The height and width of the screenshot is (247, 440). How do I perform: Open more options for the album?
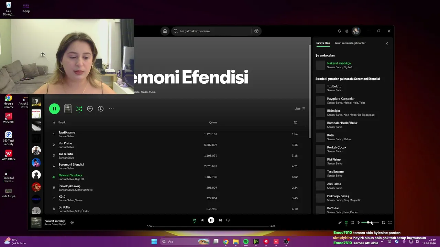click(111, 109)
